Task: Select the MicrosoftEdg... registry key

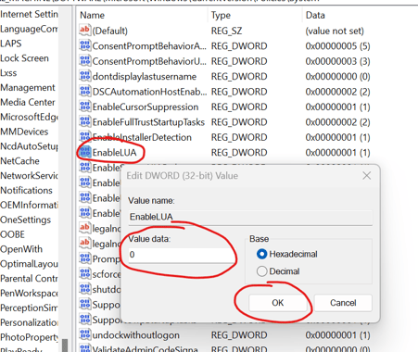Action: 29,117
